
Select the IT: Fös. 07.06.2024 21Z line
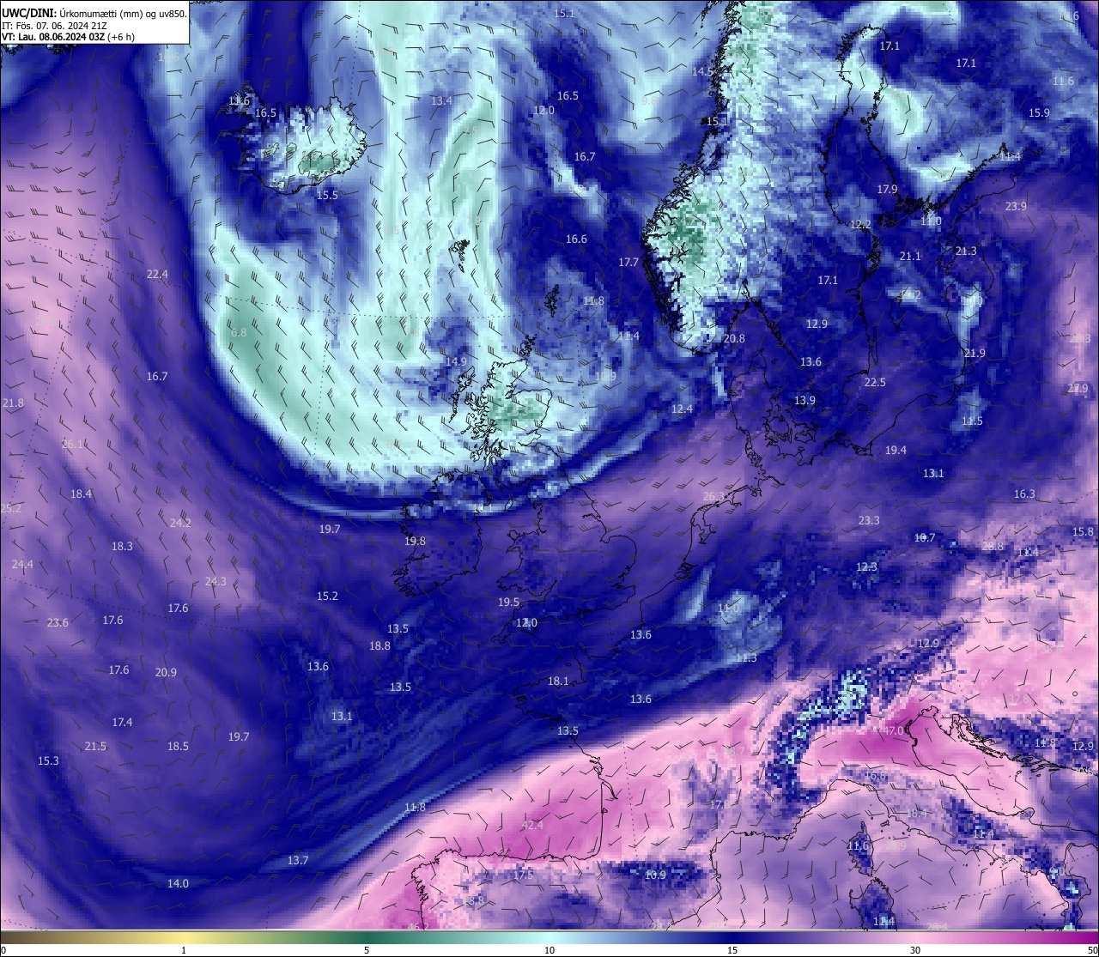coord(59,26)
